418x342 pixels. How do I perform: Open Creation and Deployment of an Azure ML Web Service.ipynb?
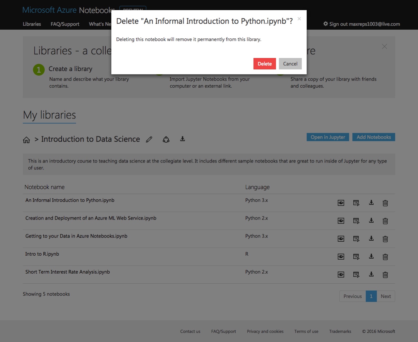tap(91, 218)
